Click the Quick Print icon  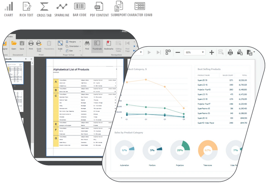coord(39,44)
